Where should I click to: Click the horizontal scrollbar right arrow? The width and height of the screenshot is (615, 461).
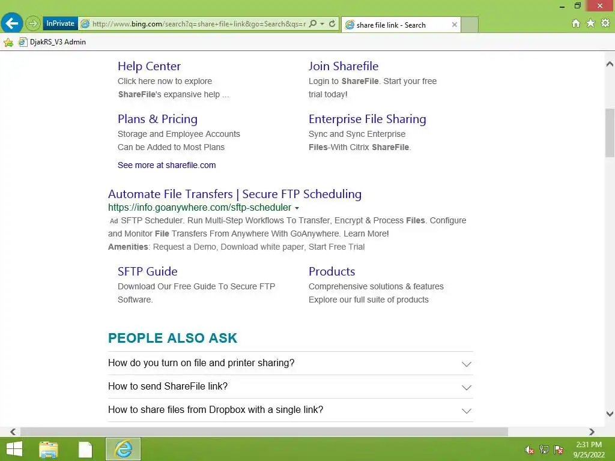tap(592, 432)
